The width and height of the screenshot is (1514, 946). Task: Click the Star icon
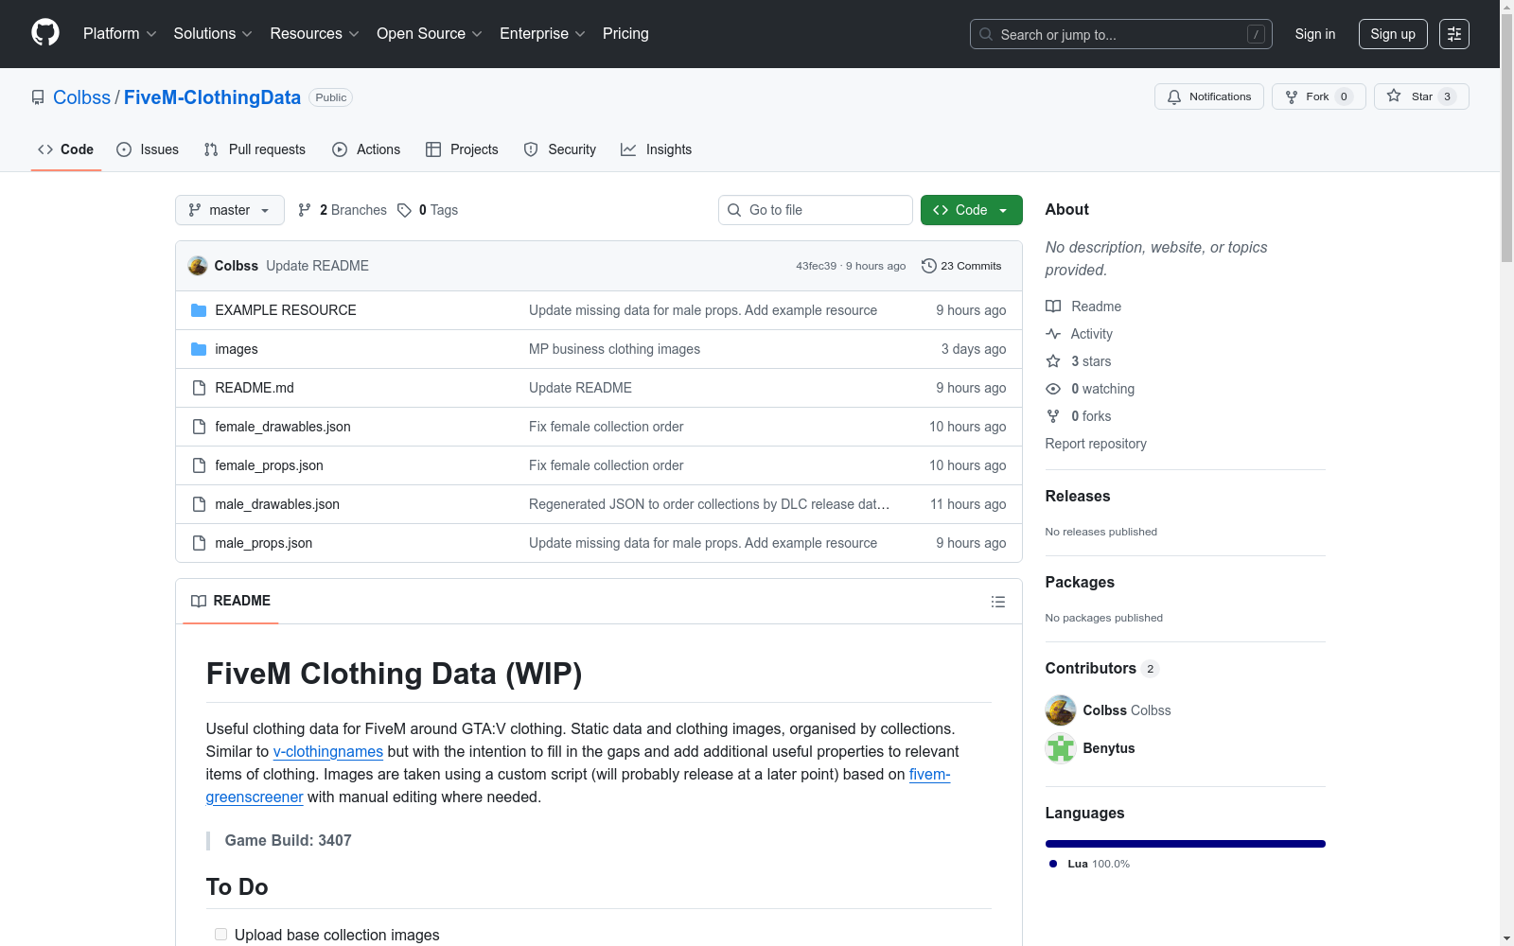pyautogui.click(x=1394, y=96)
